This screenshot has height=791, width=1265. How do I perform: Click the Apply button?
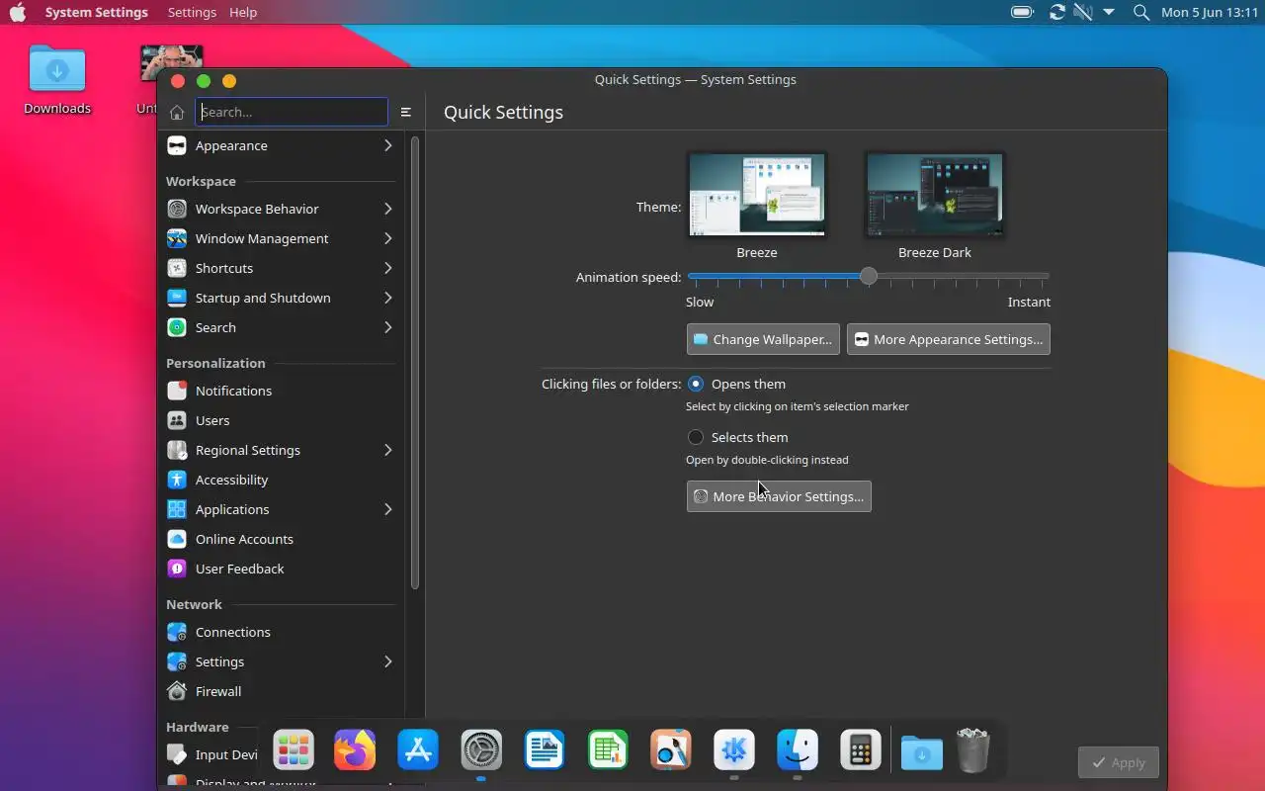pyautogui.click(x=1119, y=762)
